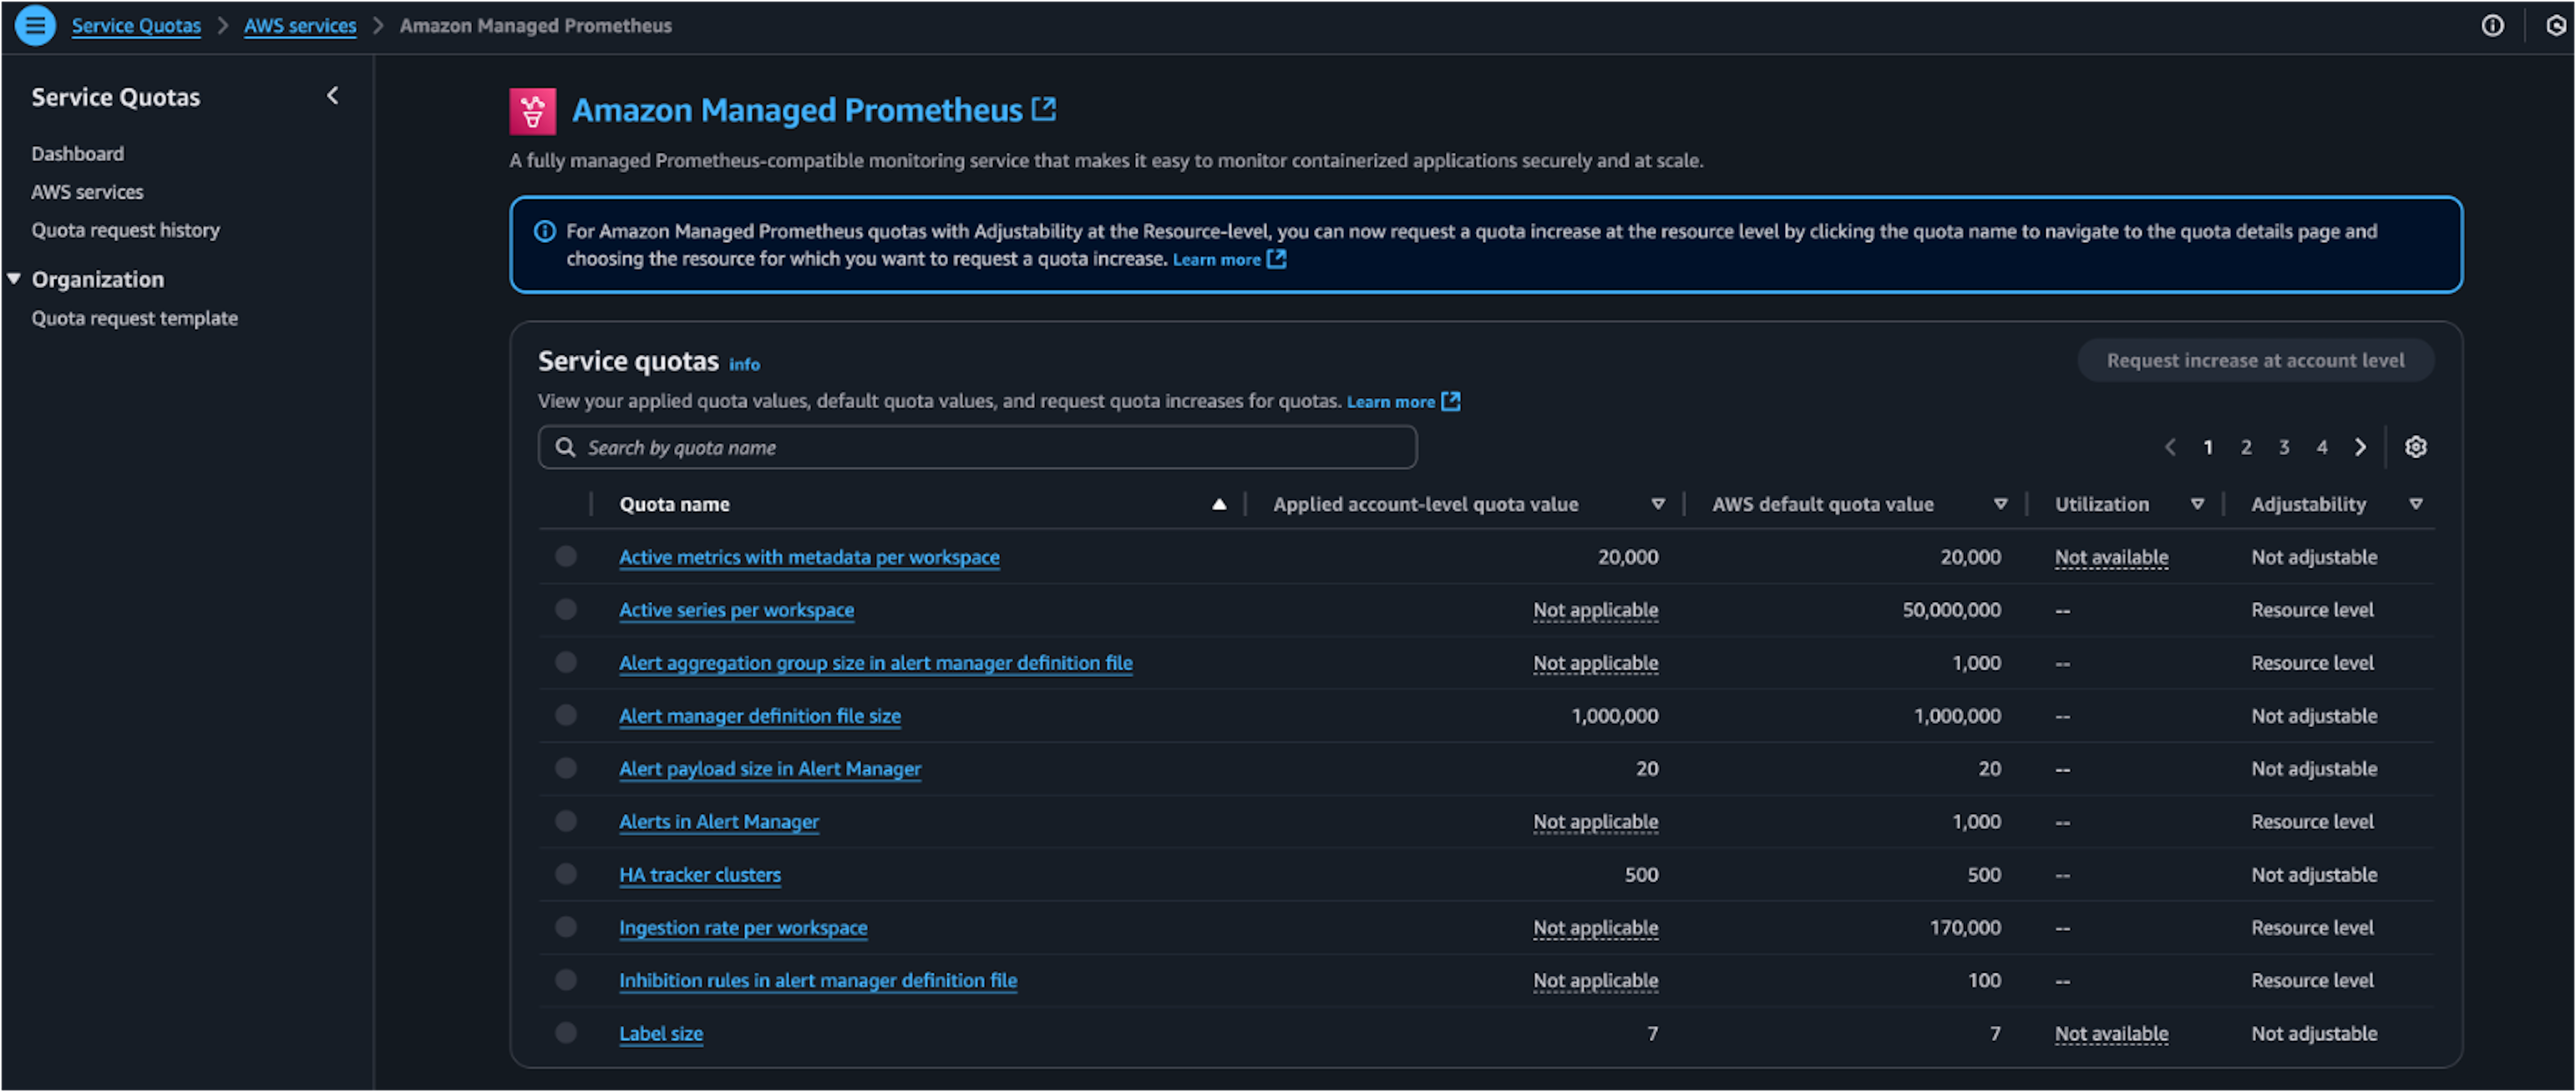Click the info circle in the blue announcement banner
Viewport: 2576px width, 1092px height.
coord(544,231)
